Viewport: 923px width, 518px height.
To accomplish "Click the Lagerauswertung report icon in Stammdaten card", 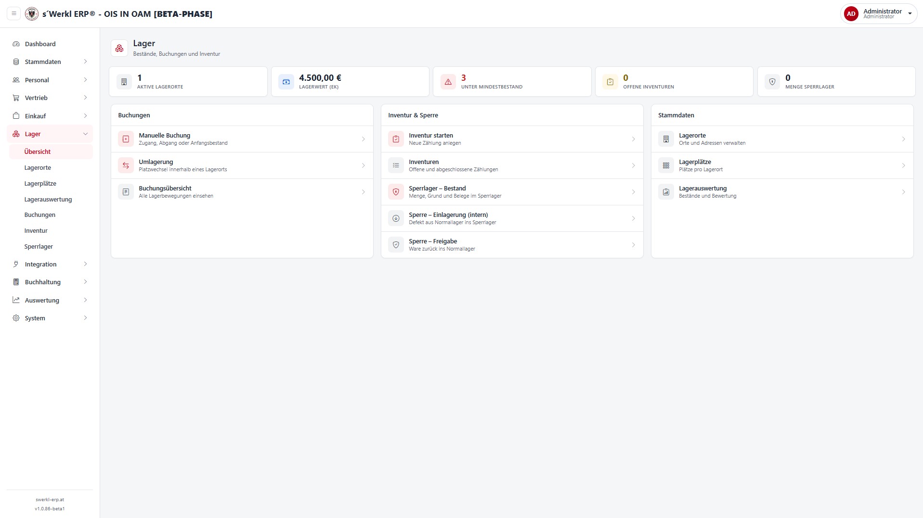I will tap(666, 192).
